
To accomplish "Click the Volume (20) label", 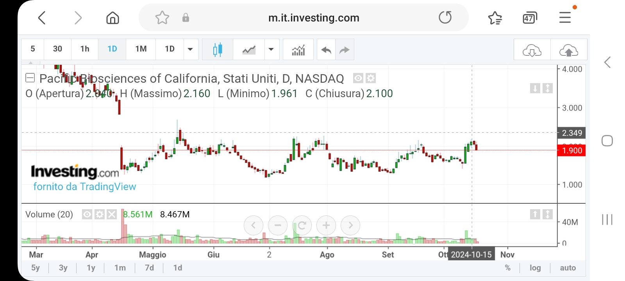I will point(49,214).
